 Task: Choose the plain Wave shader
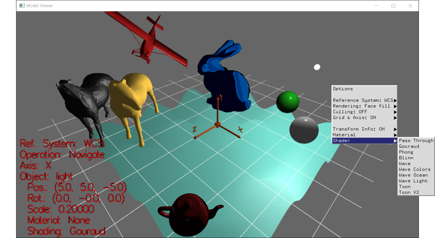tap(416, 163)
